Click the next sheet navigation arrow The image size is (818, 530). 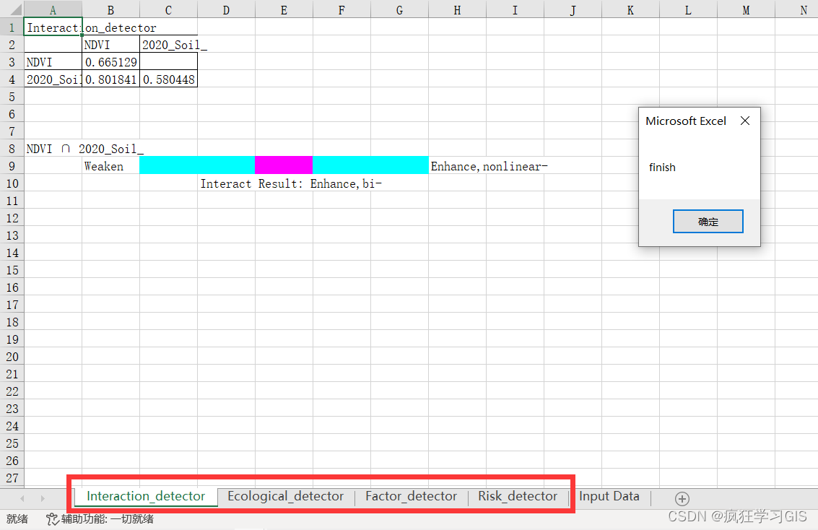43,499
